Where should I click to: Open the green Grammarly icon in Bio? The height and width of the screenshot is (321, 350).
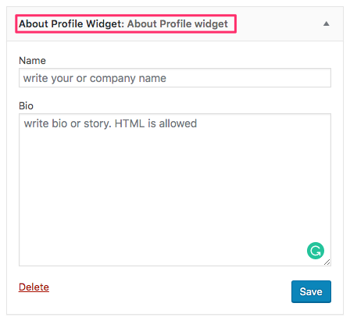(316, 251)
